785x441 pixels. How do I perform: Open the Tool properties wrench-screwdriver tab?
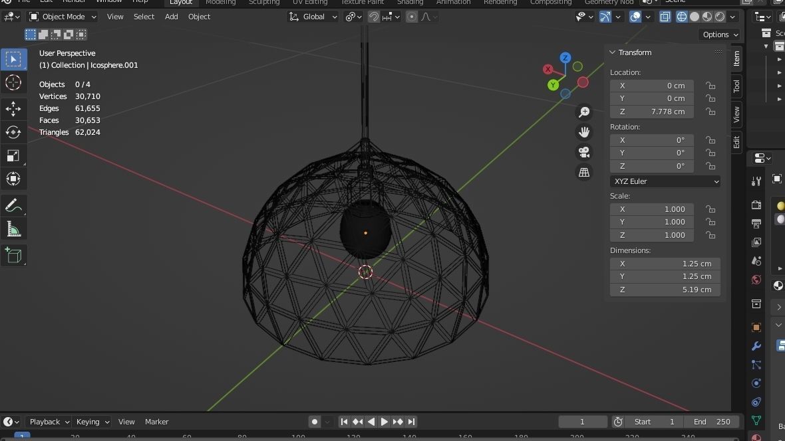point(756,181)
